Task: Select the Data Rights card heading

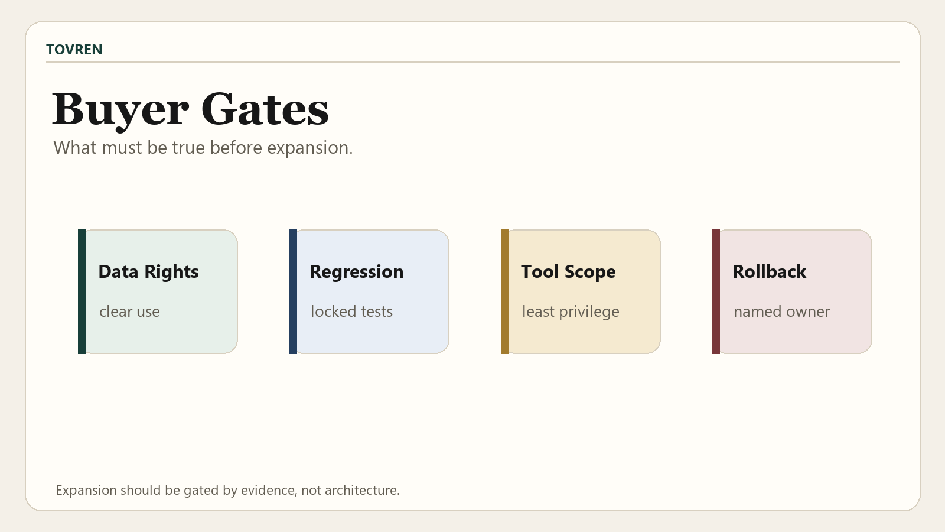Action: [148, 272]
